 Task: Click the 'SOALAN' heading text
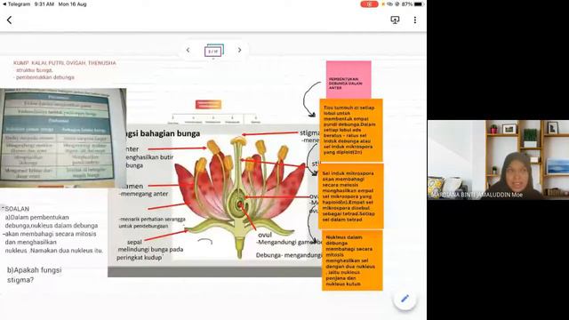17,209
